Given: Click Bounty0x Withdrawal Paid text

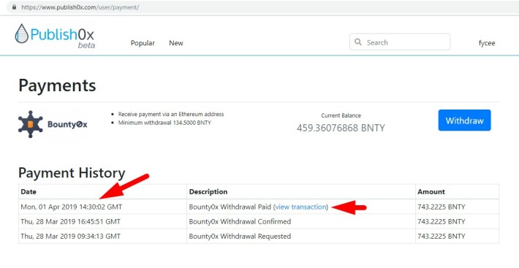Looking at the screenshot, I should pyautogui.click(x=230, y=207).
